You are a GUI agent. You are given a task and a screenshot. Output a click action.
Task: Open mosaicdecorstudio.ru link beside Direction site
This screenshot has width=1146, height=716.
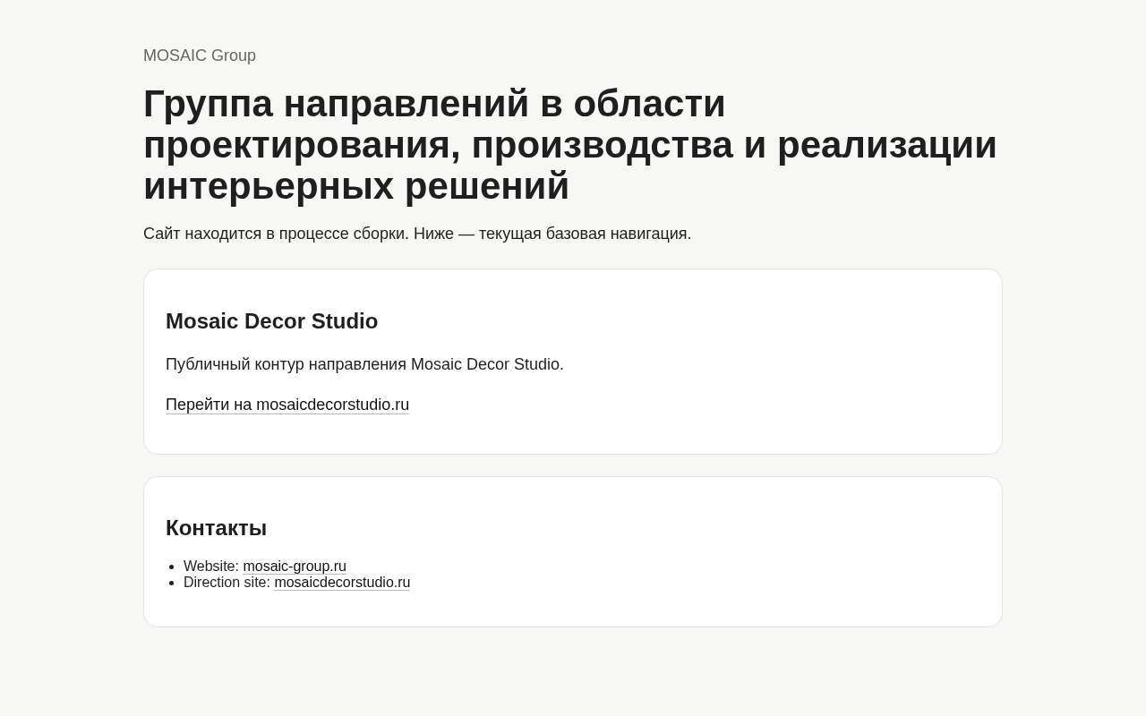(342, 583)
